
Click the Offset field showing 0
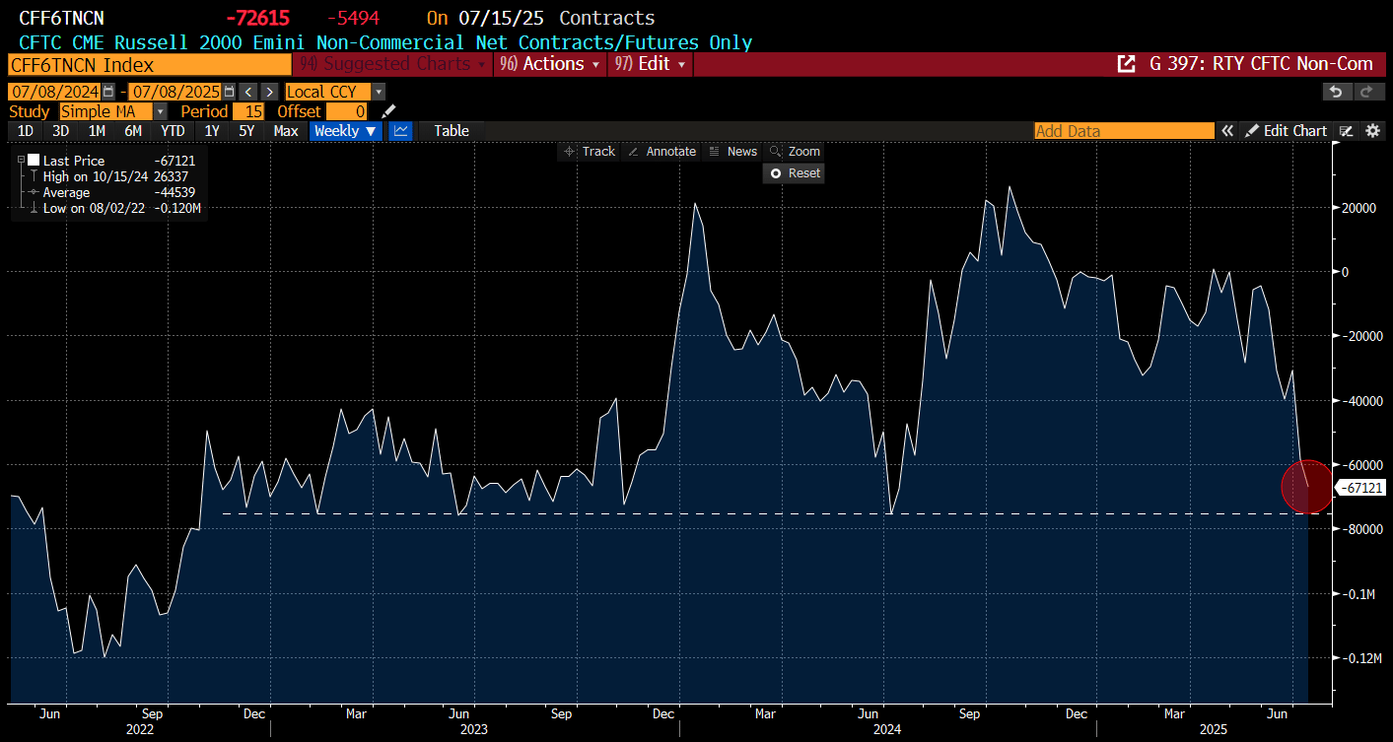348,111
